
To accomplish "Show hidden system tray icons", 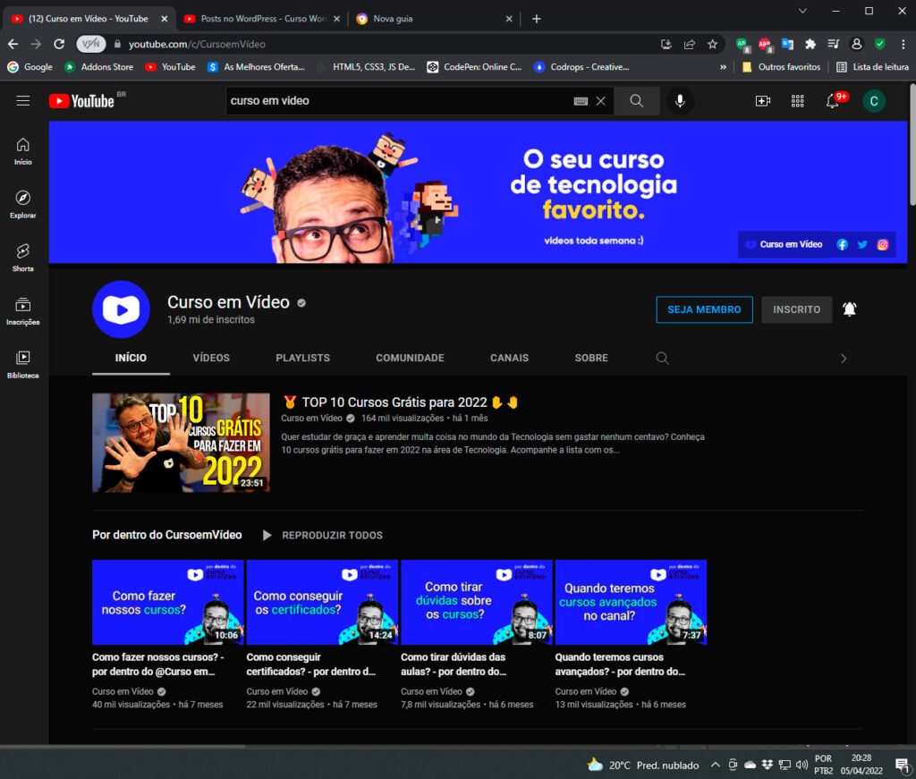I will [x=715, y=765].
